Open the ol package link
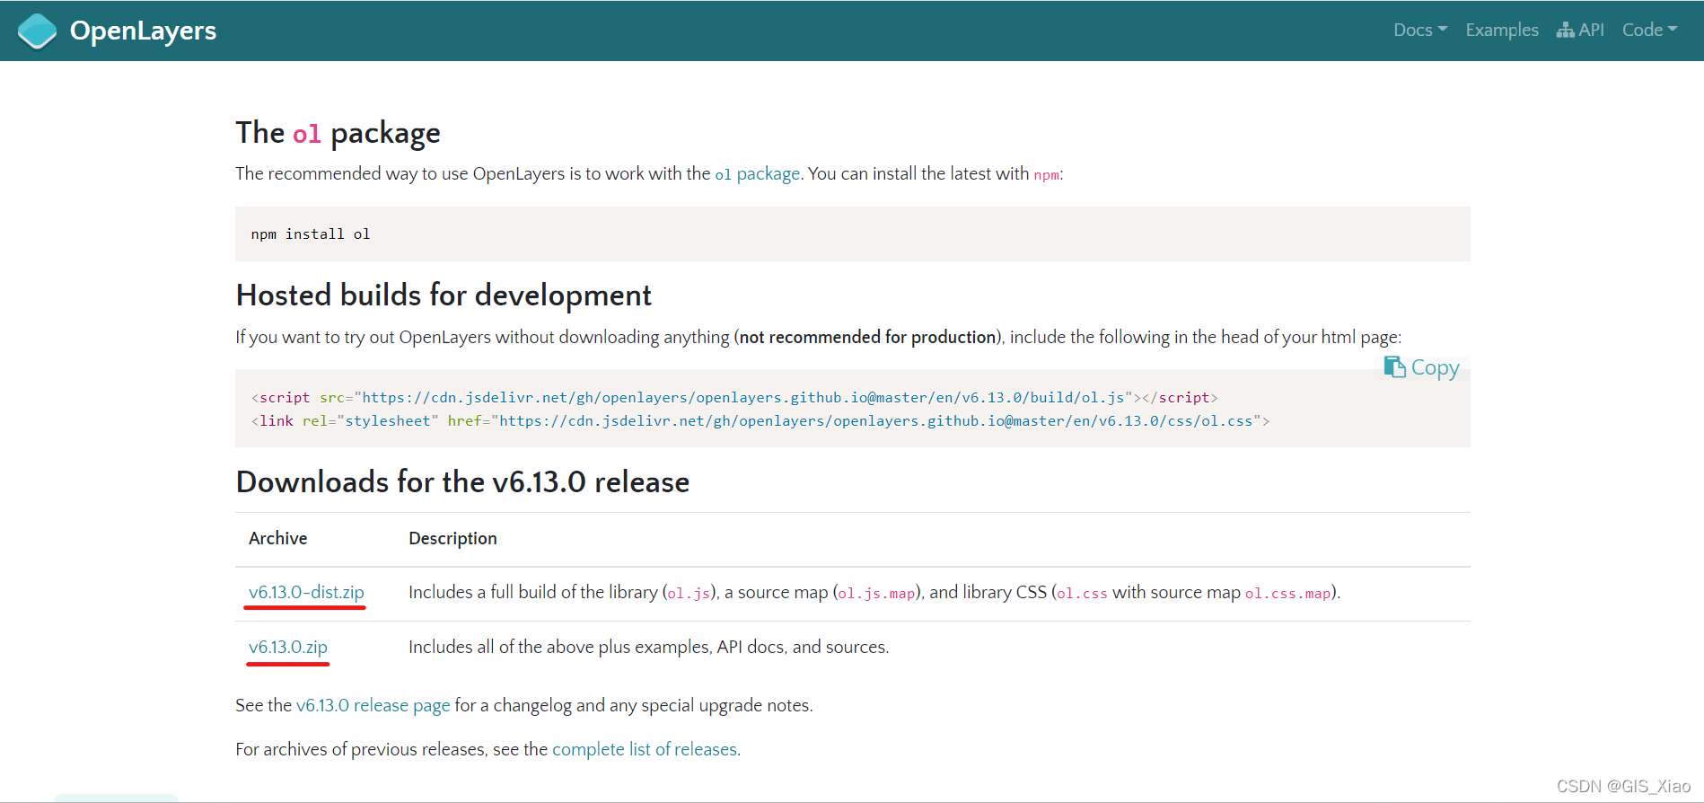 point(757,173)
